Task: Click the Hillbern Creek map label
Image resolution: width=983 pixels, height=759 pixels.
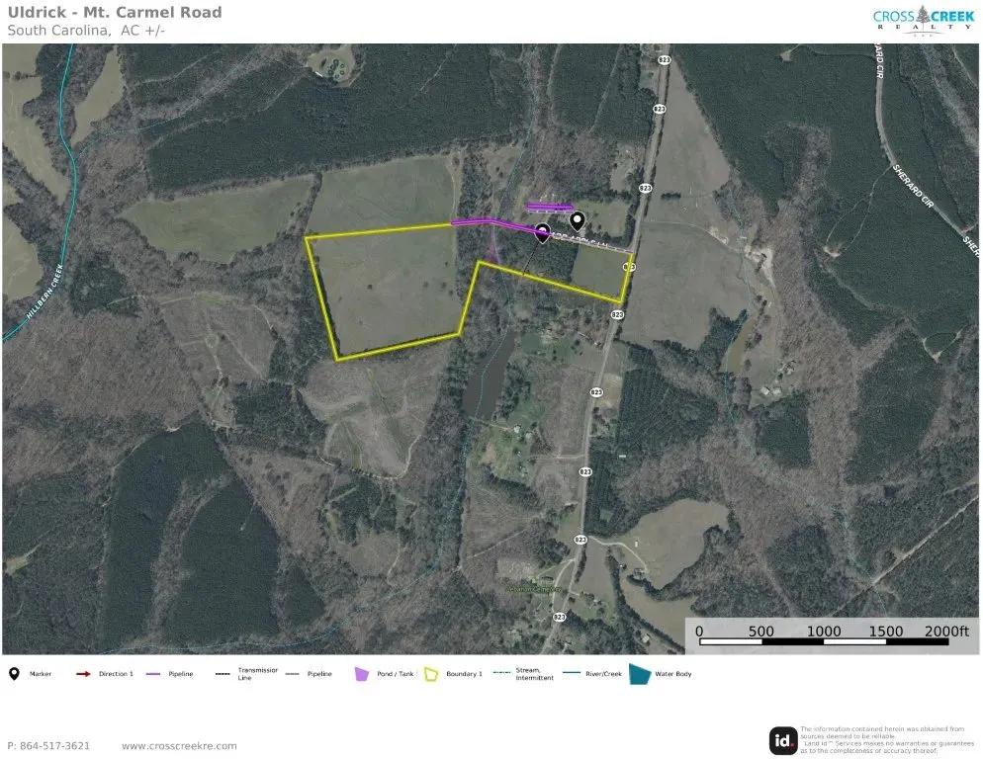Action: [45, 291]
